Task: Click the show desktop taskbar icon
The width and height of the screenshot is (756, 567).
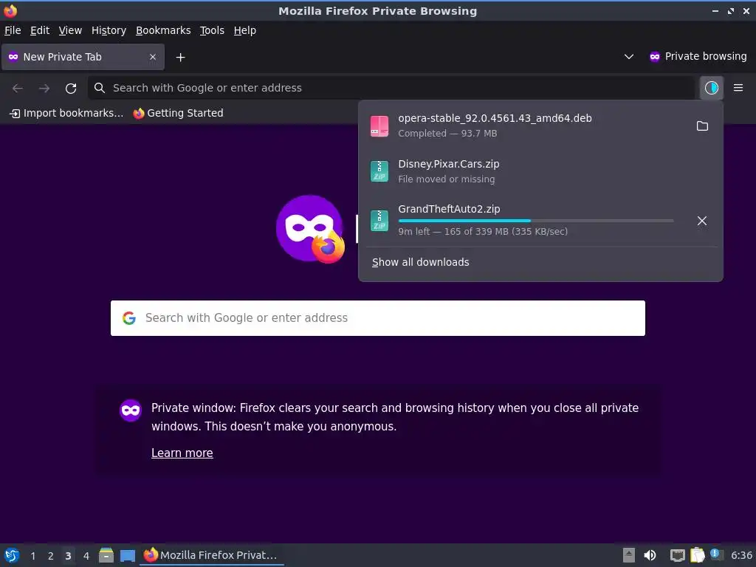Action: pyautogui.click(x=128, y=555)
